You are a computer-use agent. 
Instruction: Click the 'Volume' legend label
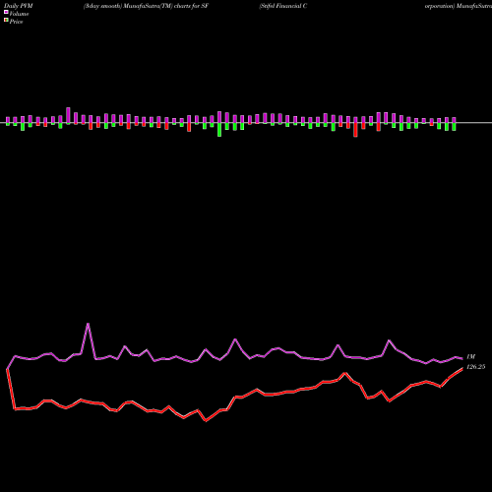pyautogui.click(x=19, y=14)
